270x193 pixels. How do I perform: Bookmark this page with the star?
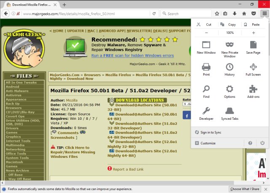217,14
